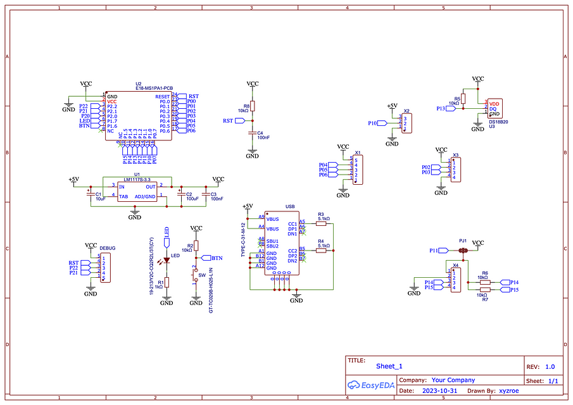Click the date 2023-10-31
The height and width of the screenshot is (405, 573).
(439, 390)
